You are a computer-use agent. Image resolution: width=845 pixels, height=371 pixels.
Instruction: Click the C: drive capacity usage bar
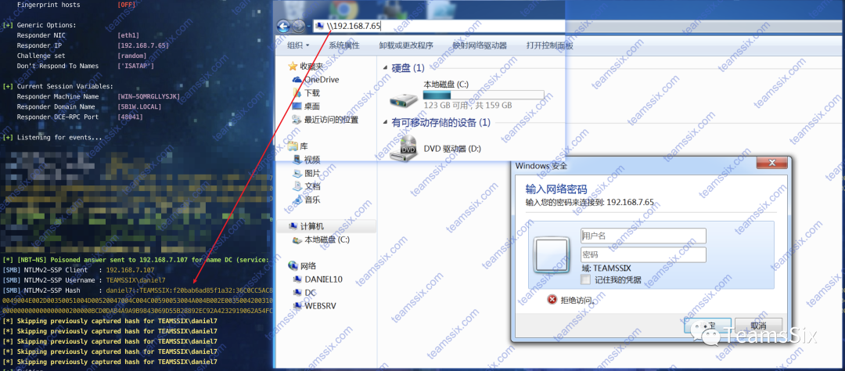pyautogui.click(x=484, y=95)
